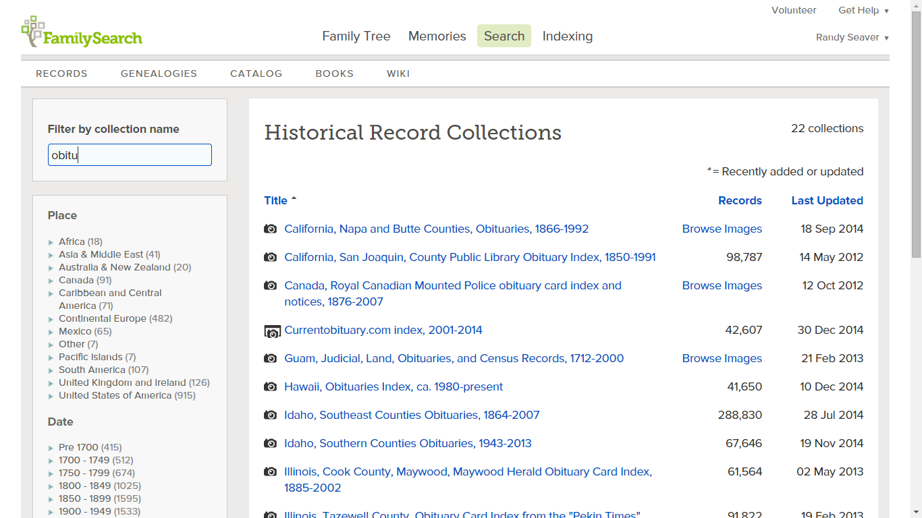This screenshot has width=922, height=518.
Task: Click camera icon beside Idaho, Southern Counties Obituaries
Action: [271, 444]
